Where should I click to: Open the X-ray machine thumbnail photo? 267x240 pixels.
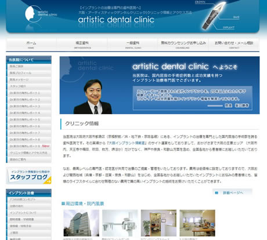click(120, 223)
